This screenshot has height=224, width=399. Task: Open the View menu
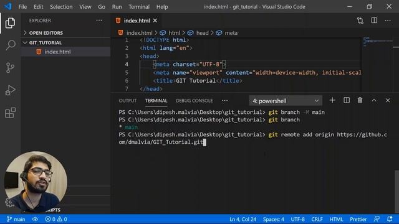[x=85, y=7]
